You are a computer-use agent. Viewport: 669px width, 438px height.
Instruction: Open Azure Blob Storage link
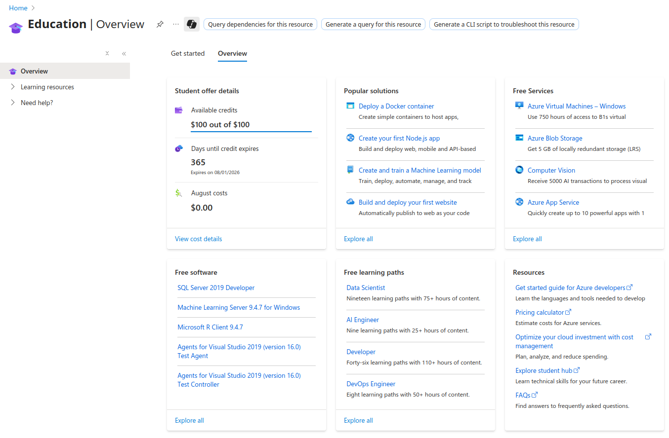click(555, 138)
